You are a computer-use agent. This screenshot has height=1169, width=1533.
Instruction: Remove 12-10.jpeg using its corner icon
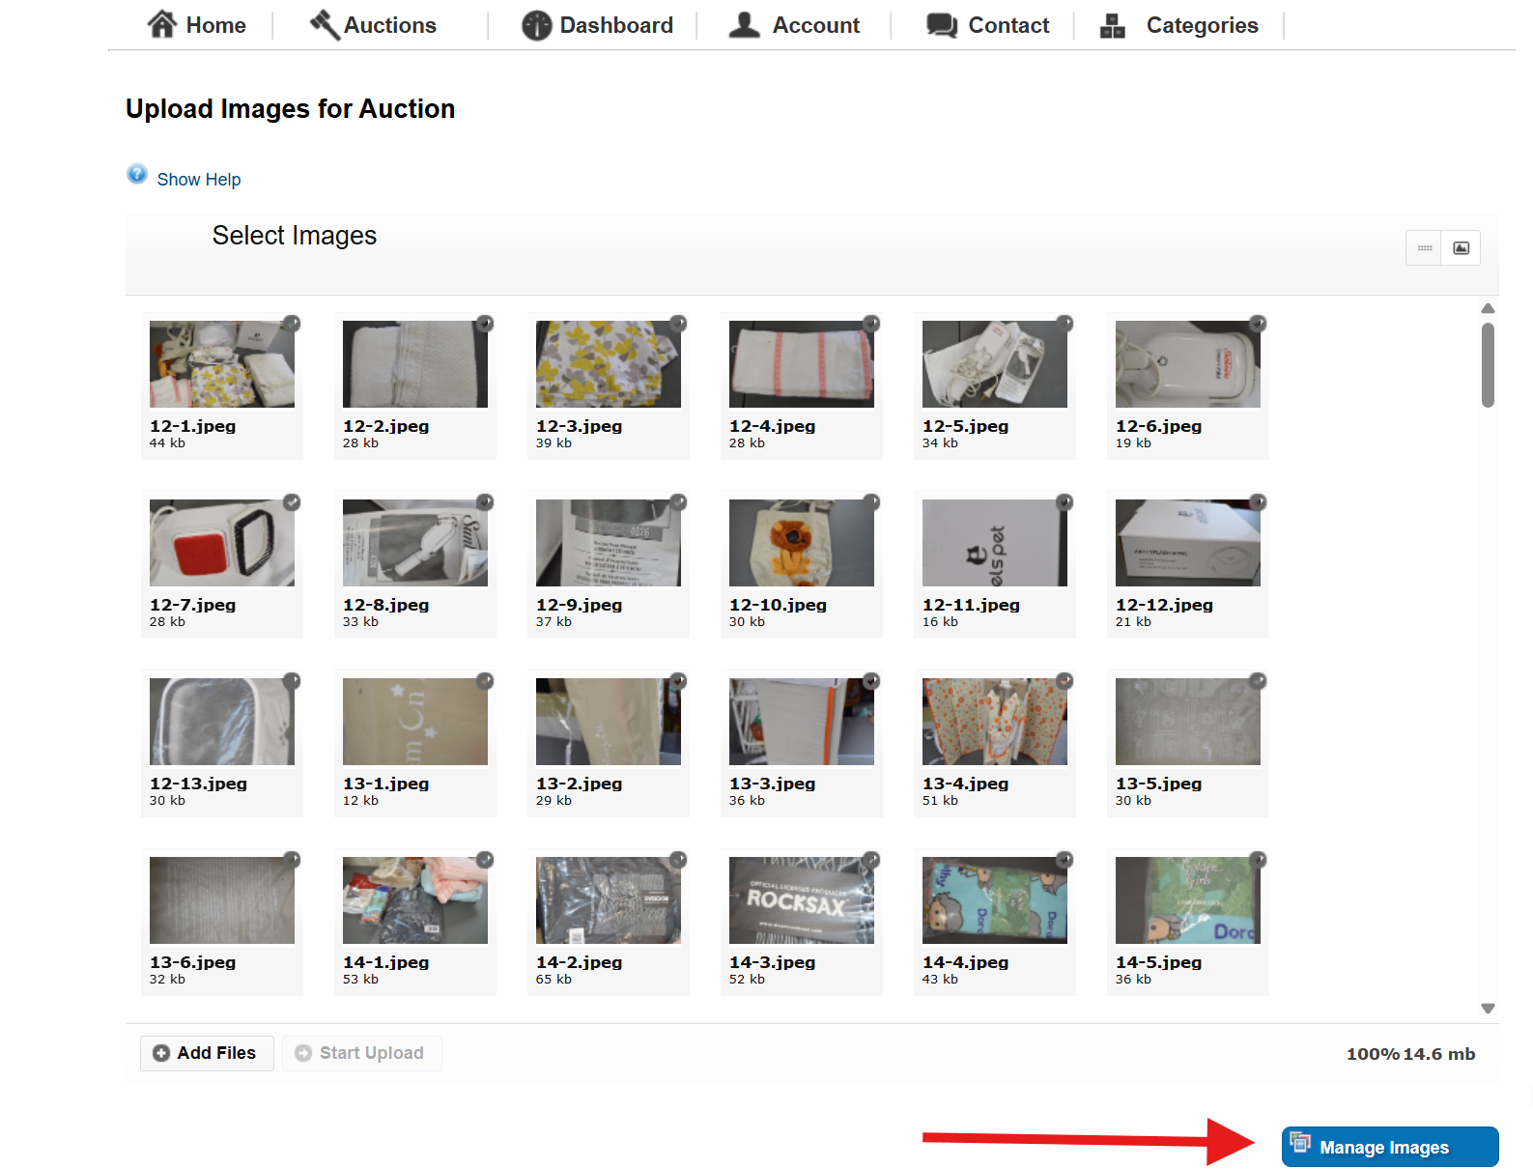(871, 502)
